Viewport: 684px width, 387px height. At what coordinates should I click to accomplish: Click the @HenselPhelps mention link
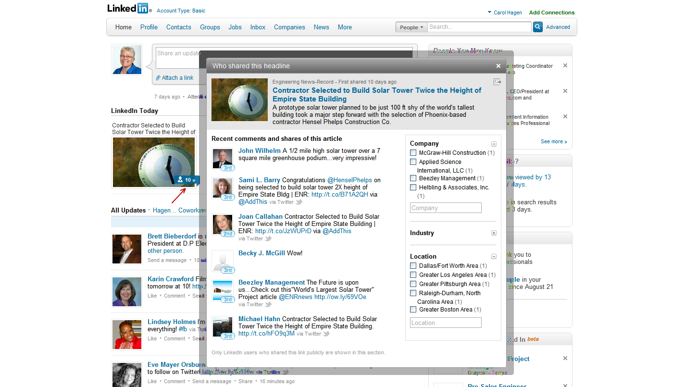point(350,180)
